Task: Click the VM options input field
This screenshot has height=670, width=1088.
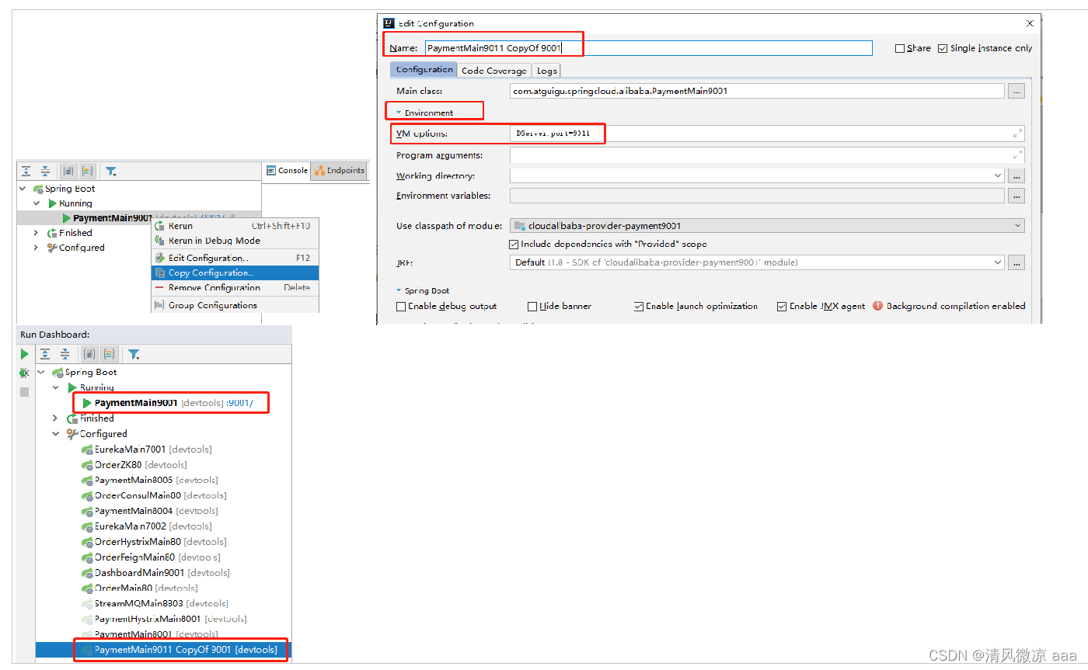Action: pos(767,134)
